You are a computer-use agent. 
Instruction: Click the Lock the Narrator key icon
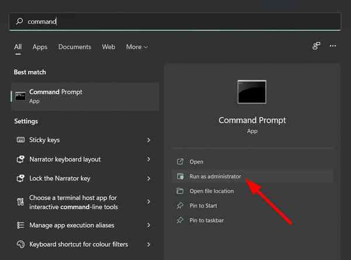pyautogui.click(x=20, y=178)
